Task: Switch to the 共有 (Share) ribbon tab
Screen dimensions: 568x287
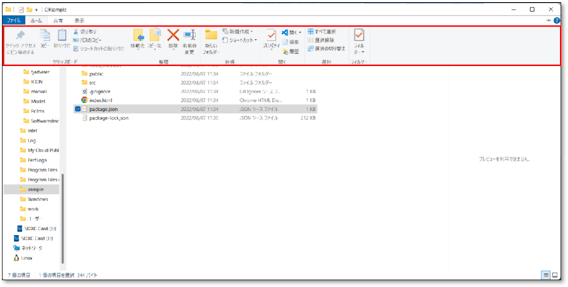Action: pyautogui.click(x=58, y=21)
